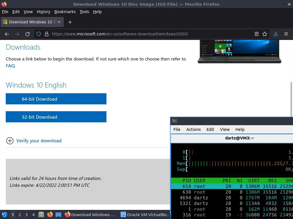Screen dimensions: 293x219
Task: Open file manager from taskbar
Action: click(x=41, y=214)
